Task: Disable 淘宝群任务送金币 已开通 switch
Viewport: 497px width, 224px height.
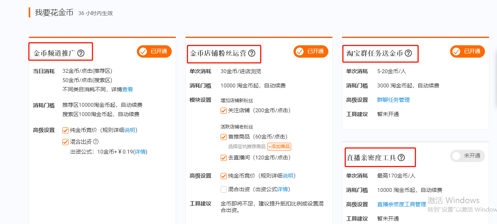Action: click(467, 51)
